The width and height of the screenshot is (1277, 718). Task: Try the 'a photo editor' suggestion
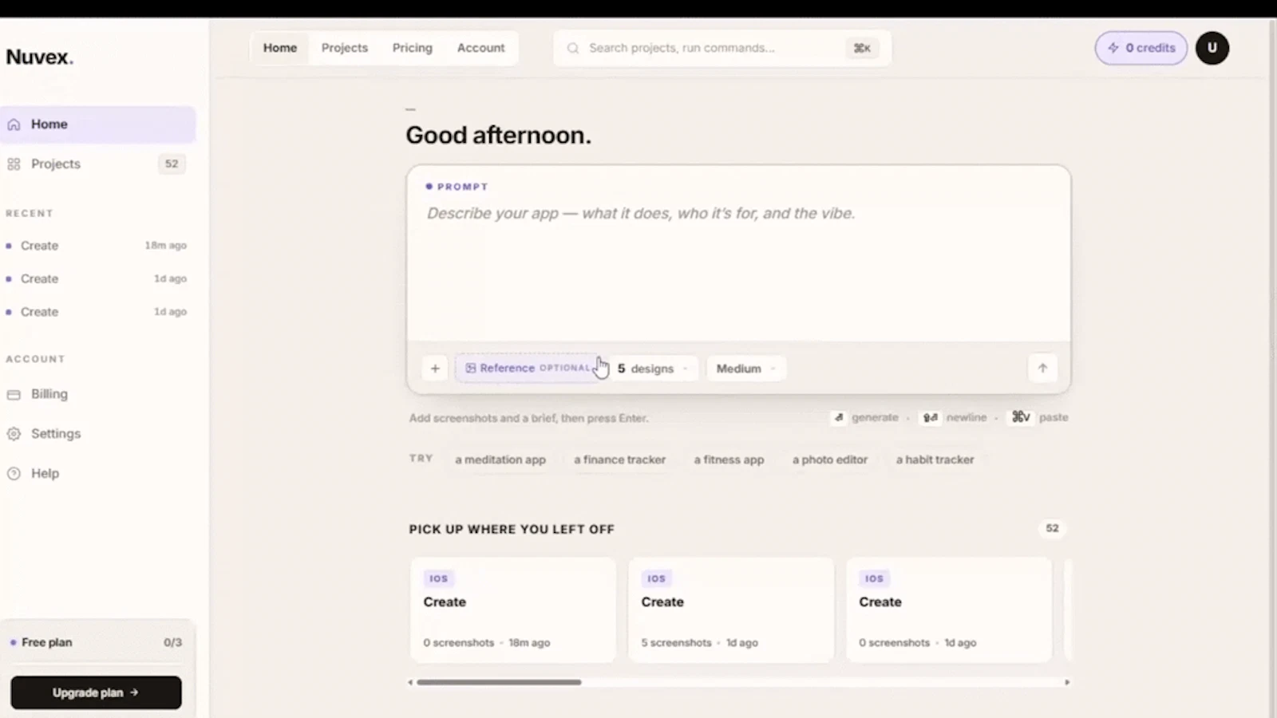tap(830, 460)
